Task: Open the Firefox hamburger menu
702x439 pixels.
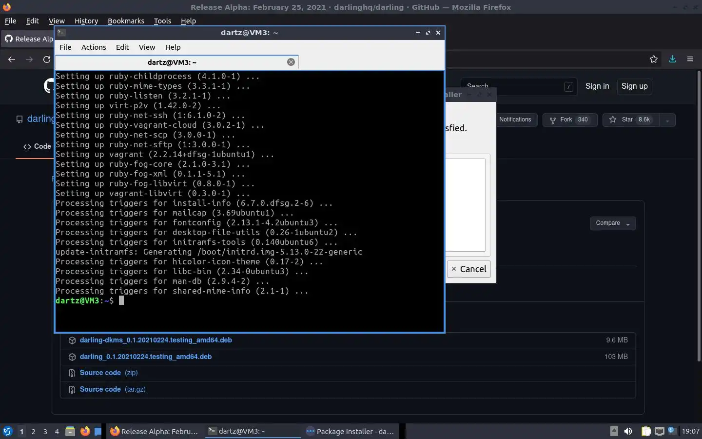Action: click(x=690, y=59)
